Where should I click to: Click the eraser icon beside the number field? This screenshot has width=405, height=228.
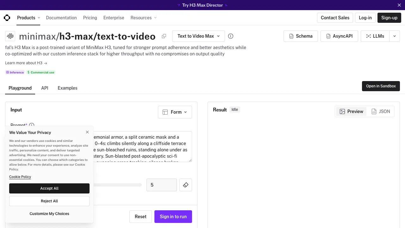tap(186, 185)
